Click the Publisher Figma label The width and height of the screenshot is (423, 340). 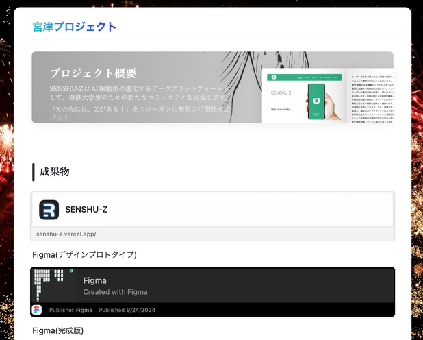pos(70,311)
